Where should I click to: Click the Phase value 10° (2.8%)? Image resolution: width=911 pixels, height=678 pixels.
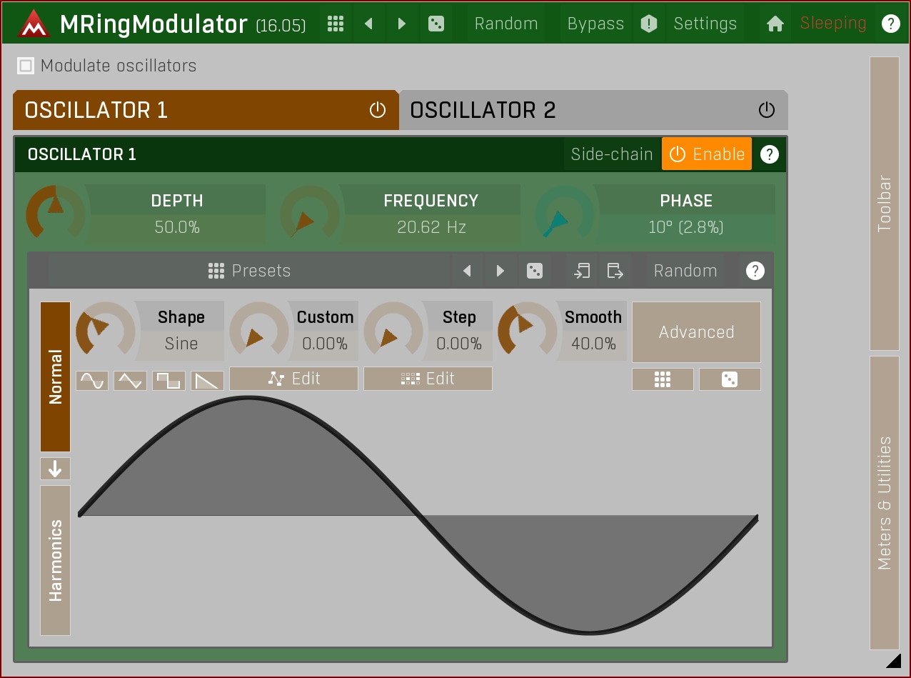pos(686,228)
